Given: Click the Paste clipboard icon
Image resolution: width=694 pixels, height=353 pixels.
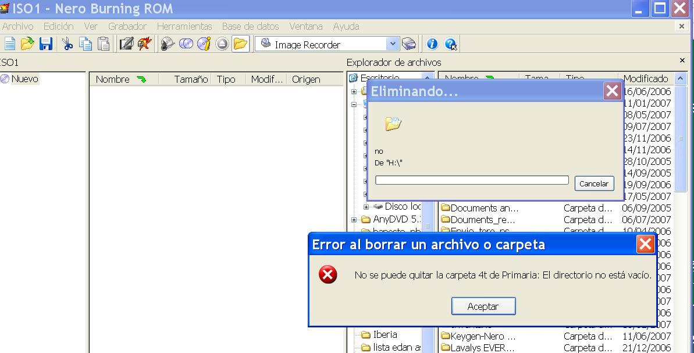Looking at the screenshot, I should (104, 44).
